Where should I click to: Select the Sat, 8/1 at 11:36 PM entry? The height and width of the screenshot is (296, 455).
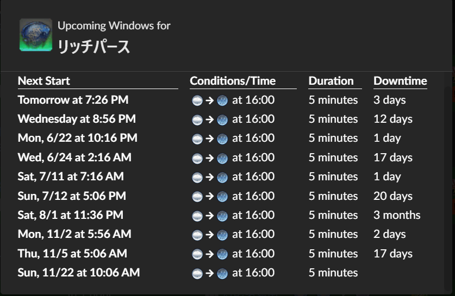tap(71, 215)
